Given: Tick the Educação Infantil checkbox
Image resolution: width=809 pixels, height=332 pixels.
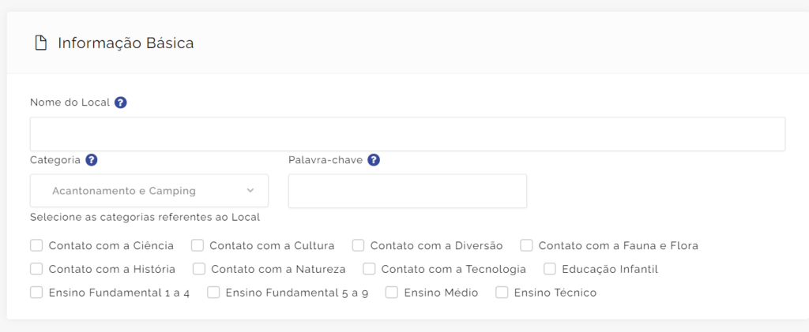Looking at the screenshot, I should [550, 269].
